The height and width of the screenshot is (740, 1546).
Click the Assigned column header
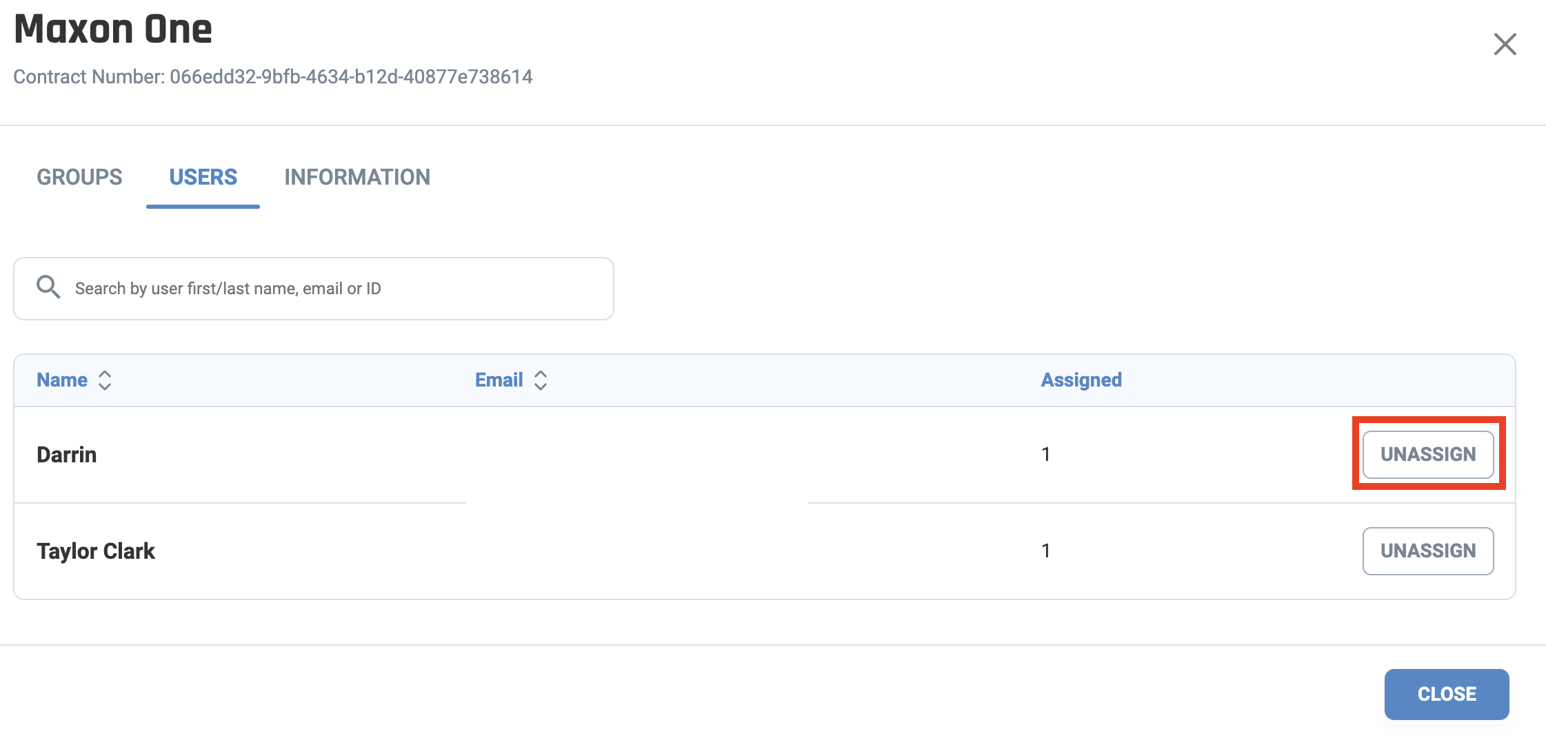(x=1081, y=380)
